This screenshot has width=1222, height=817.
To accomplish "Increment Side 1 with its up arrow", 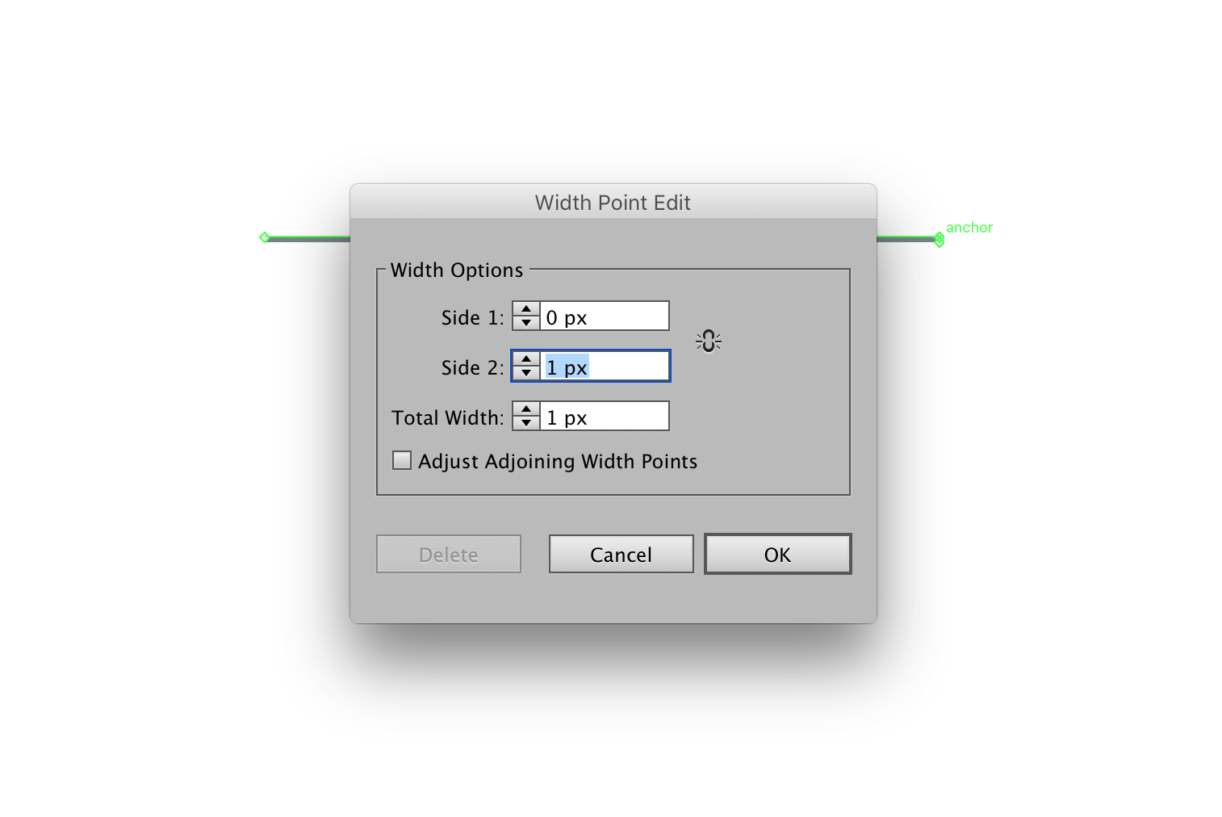I will click(x=525, y=309).
